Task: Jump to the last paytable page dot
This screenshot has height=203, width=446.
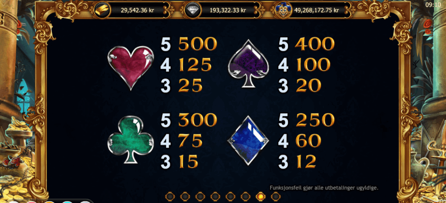Action: pyautogui.click(x=275, y=196)
